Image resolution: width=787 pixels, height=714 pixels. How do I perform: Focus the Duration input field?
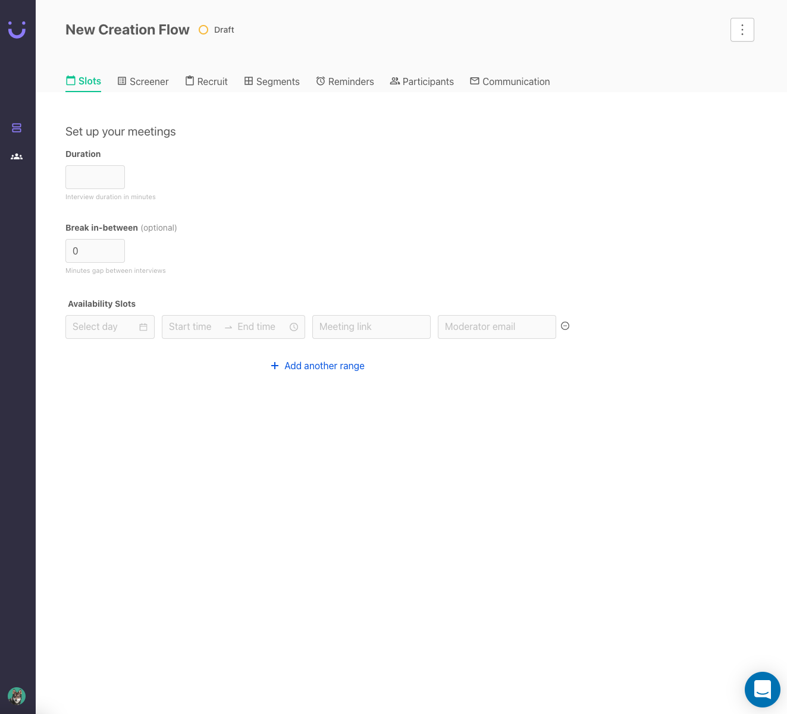tap(95, 177)
